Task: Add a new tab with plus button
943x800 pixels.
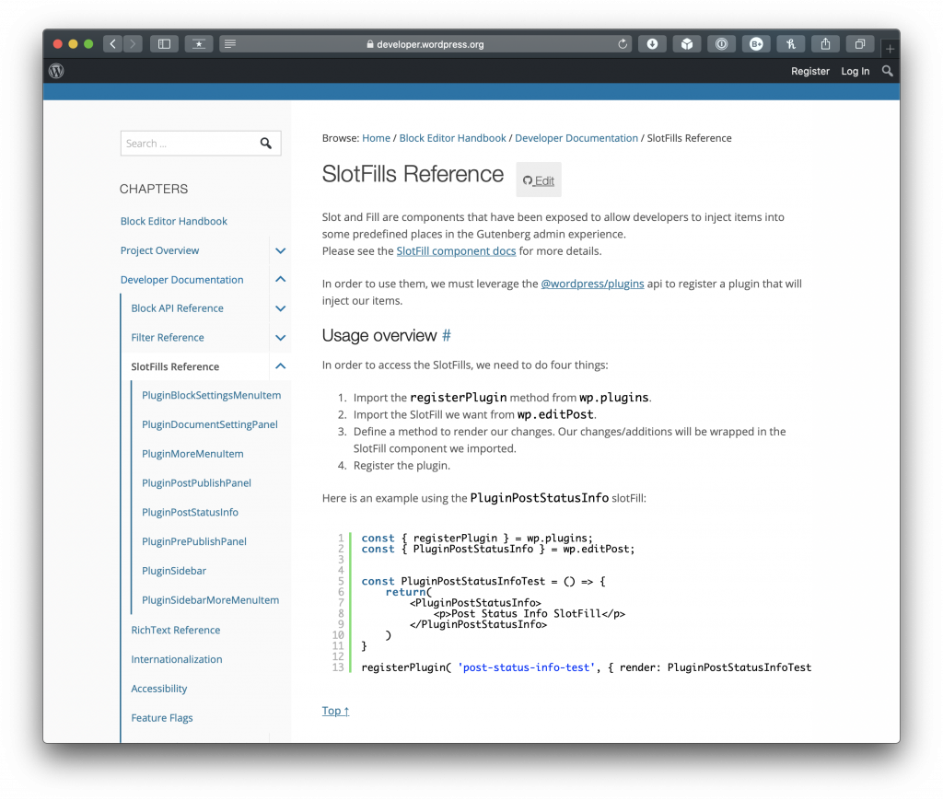Action: click(x=891, y=49)
